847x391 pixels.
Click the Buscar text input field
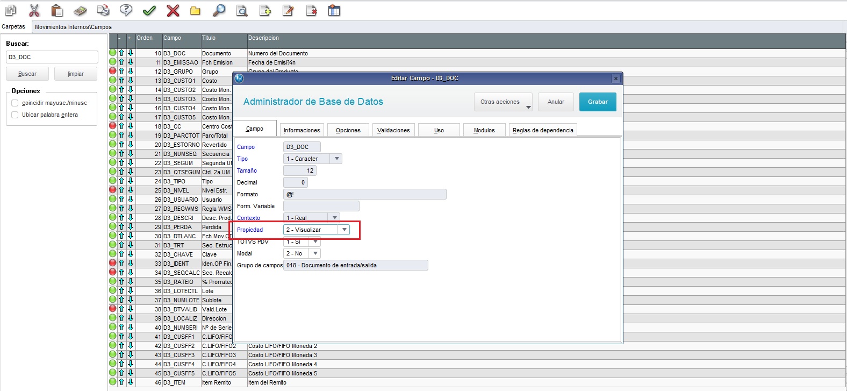coord(52,57)
